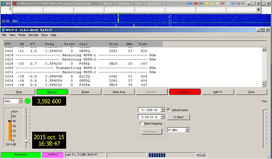Click the small square JTAlertX toolbar icon
The image size is (272, 159).
258,10
